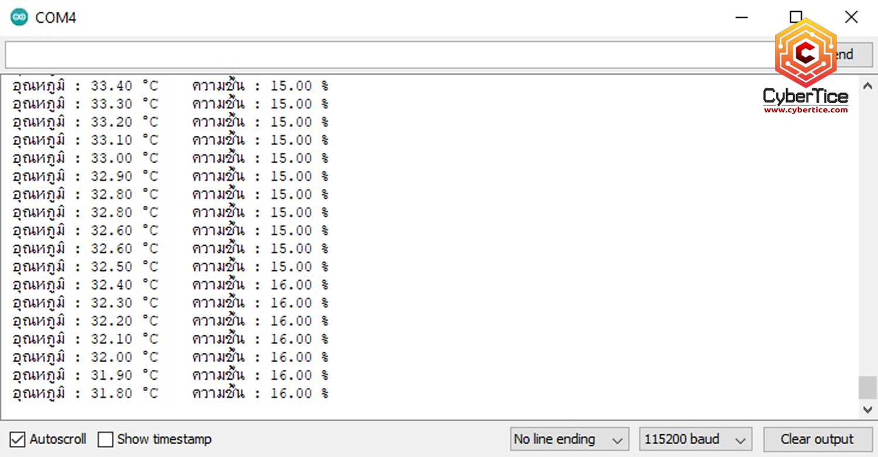
Task: Toggle the Autoscroll label option
Action: point(58,439)
